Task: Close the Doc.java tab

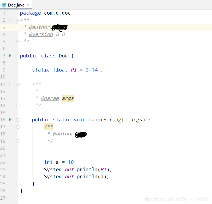Action: click(28, 5)
